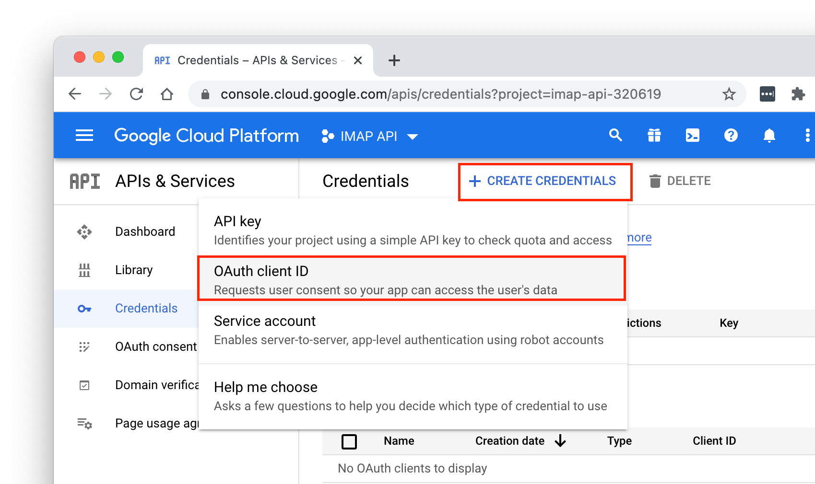Go to browser home icon
Image resolution: width=815 pixels, height=484 pixels.
167,94
